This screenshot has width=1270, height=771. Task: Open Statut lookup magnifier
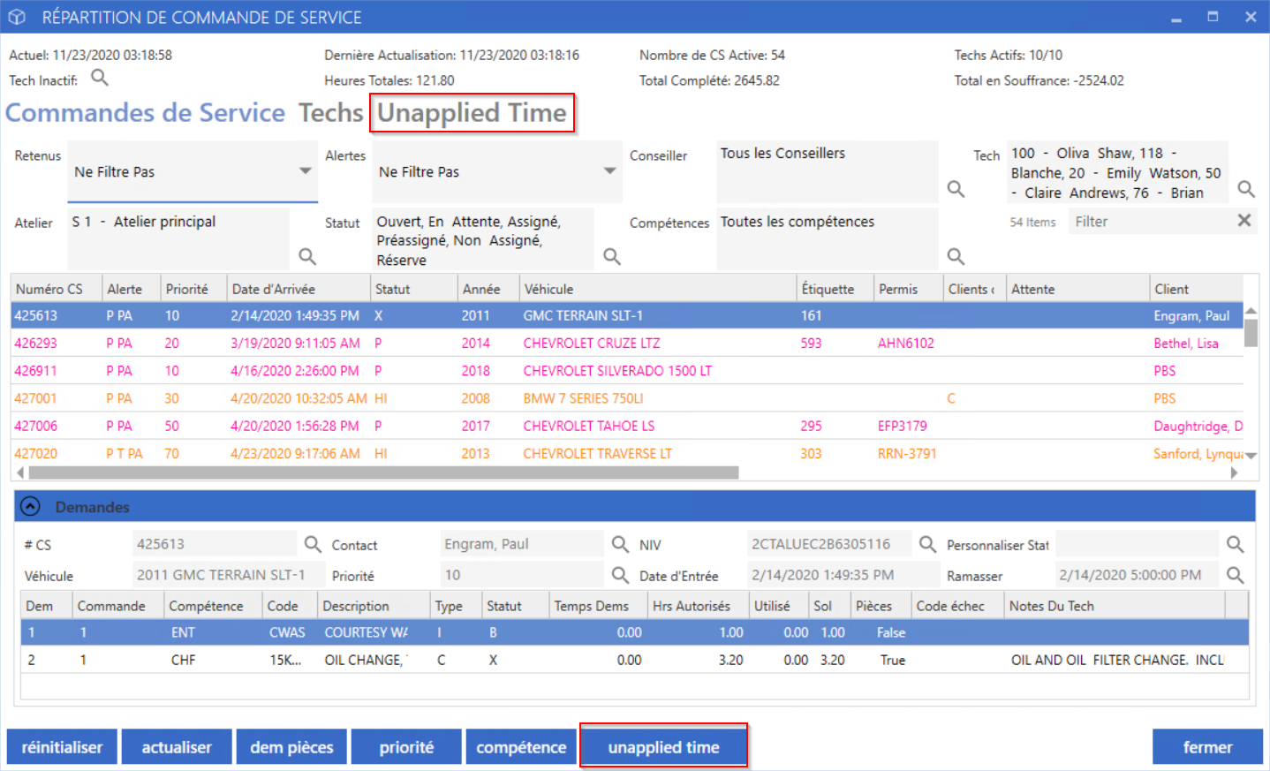(611, 256)
